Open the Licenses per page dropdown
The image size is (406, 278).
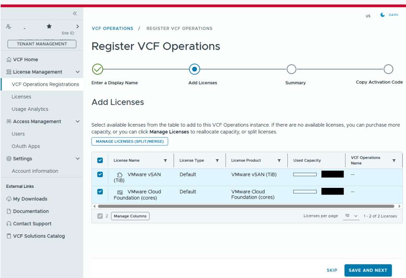351,216
